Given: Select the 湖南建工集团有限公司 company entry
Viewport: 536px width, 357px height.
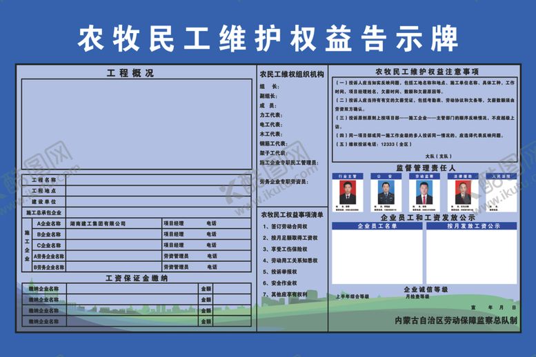Looking at the screenshot, I should pyautogui.click(x=97, y=223).
